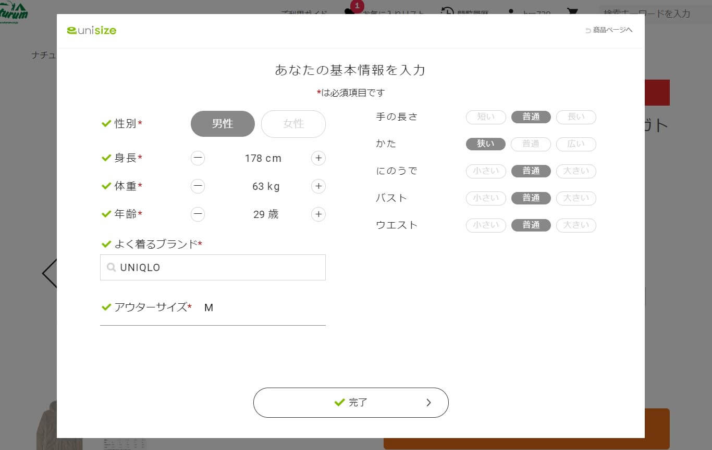Set バスト to 小さい

[x=485, y=198]
